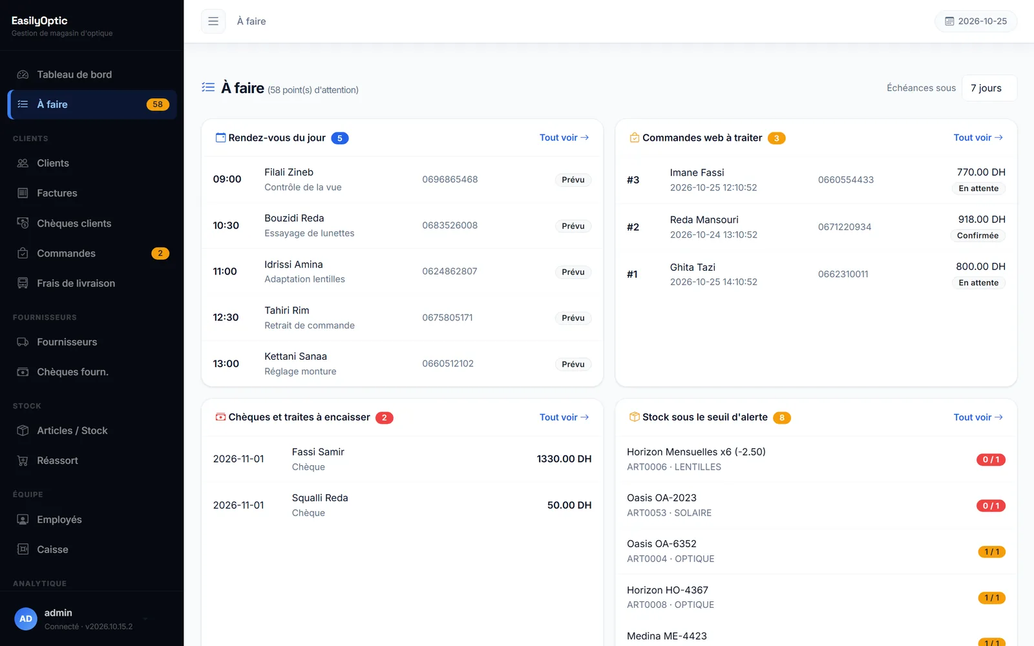
Task: Click Tout voir for Rendez-vous du jour
Action: [x=564, y=138]
